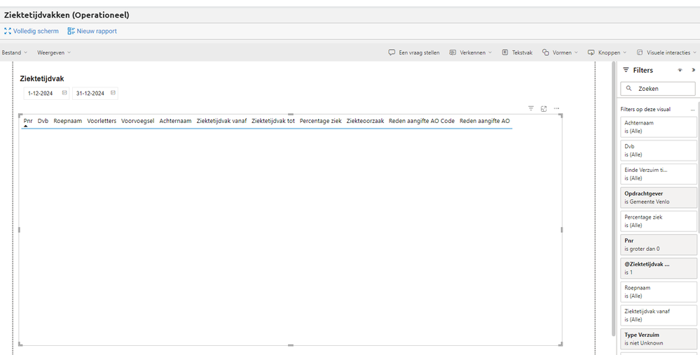Sort by Reden aangifte AO Code header

point(422,121)
